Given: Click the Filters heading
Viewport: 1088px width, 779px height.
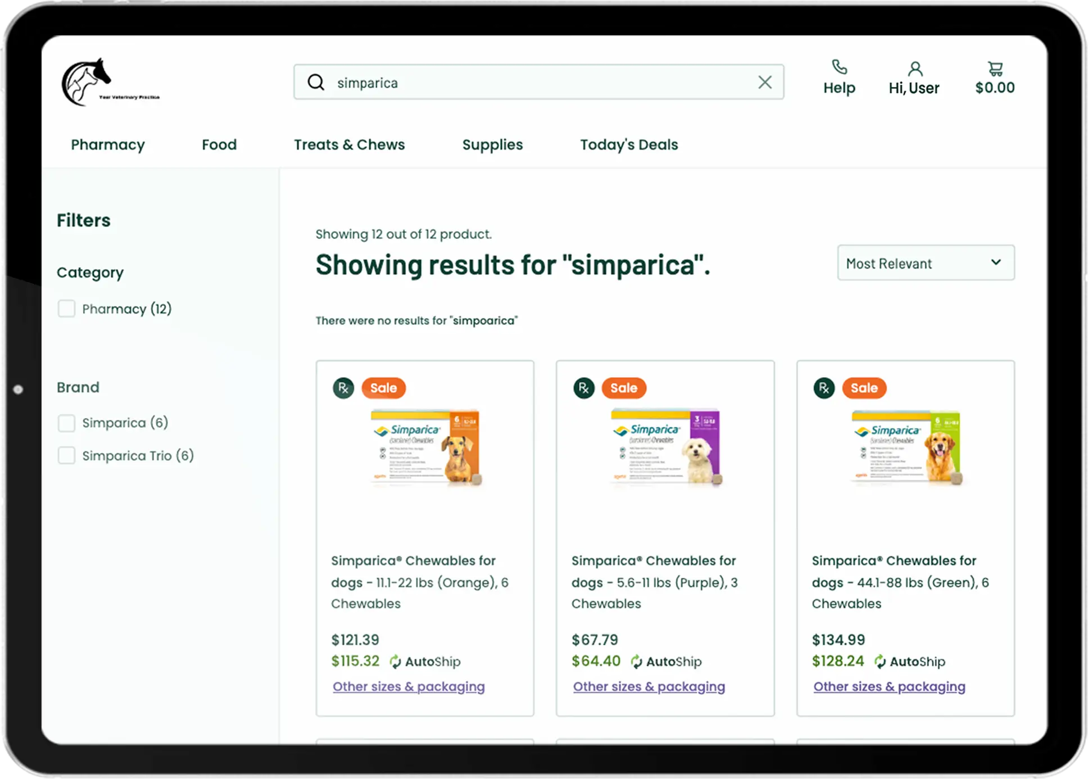Looking at the screenshot, I should pyautogui.click(x=83, y=220).
